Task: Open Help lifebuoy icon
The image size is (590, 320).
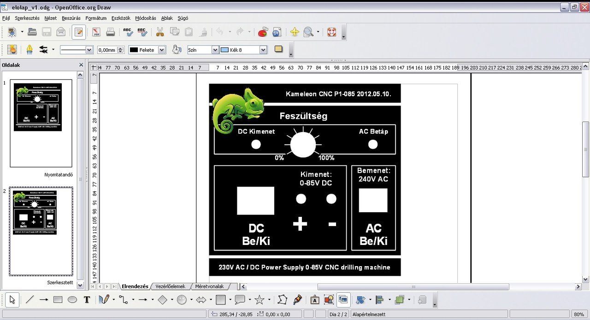Action: 331,32
